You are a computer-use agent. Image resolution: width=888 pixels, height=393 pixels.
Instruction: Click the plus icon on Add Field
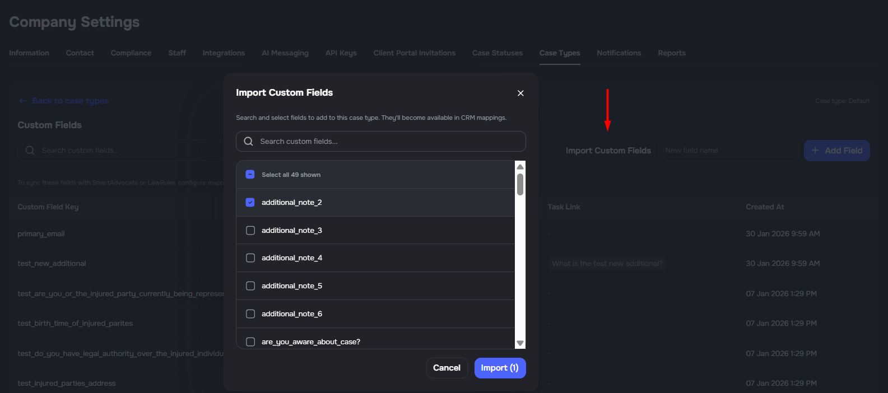click(815, 151)
